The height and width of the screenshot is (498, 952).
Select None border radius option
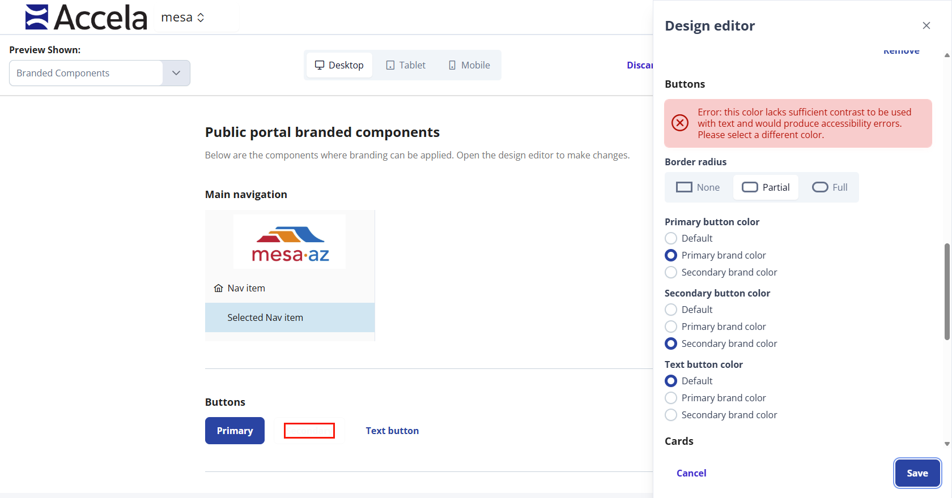pyautogui.click(x=698, y=187)
